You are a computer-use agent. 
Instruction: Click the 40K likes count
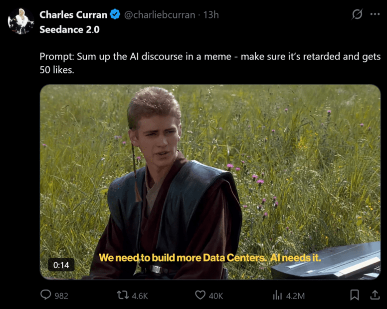click(216, 296)
